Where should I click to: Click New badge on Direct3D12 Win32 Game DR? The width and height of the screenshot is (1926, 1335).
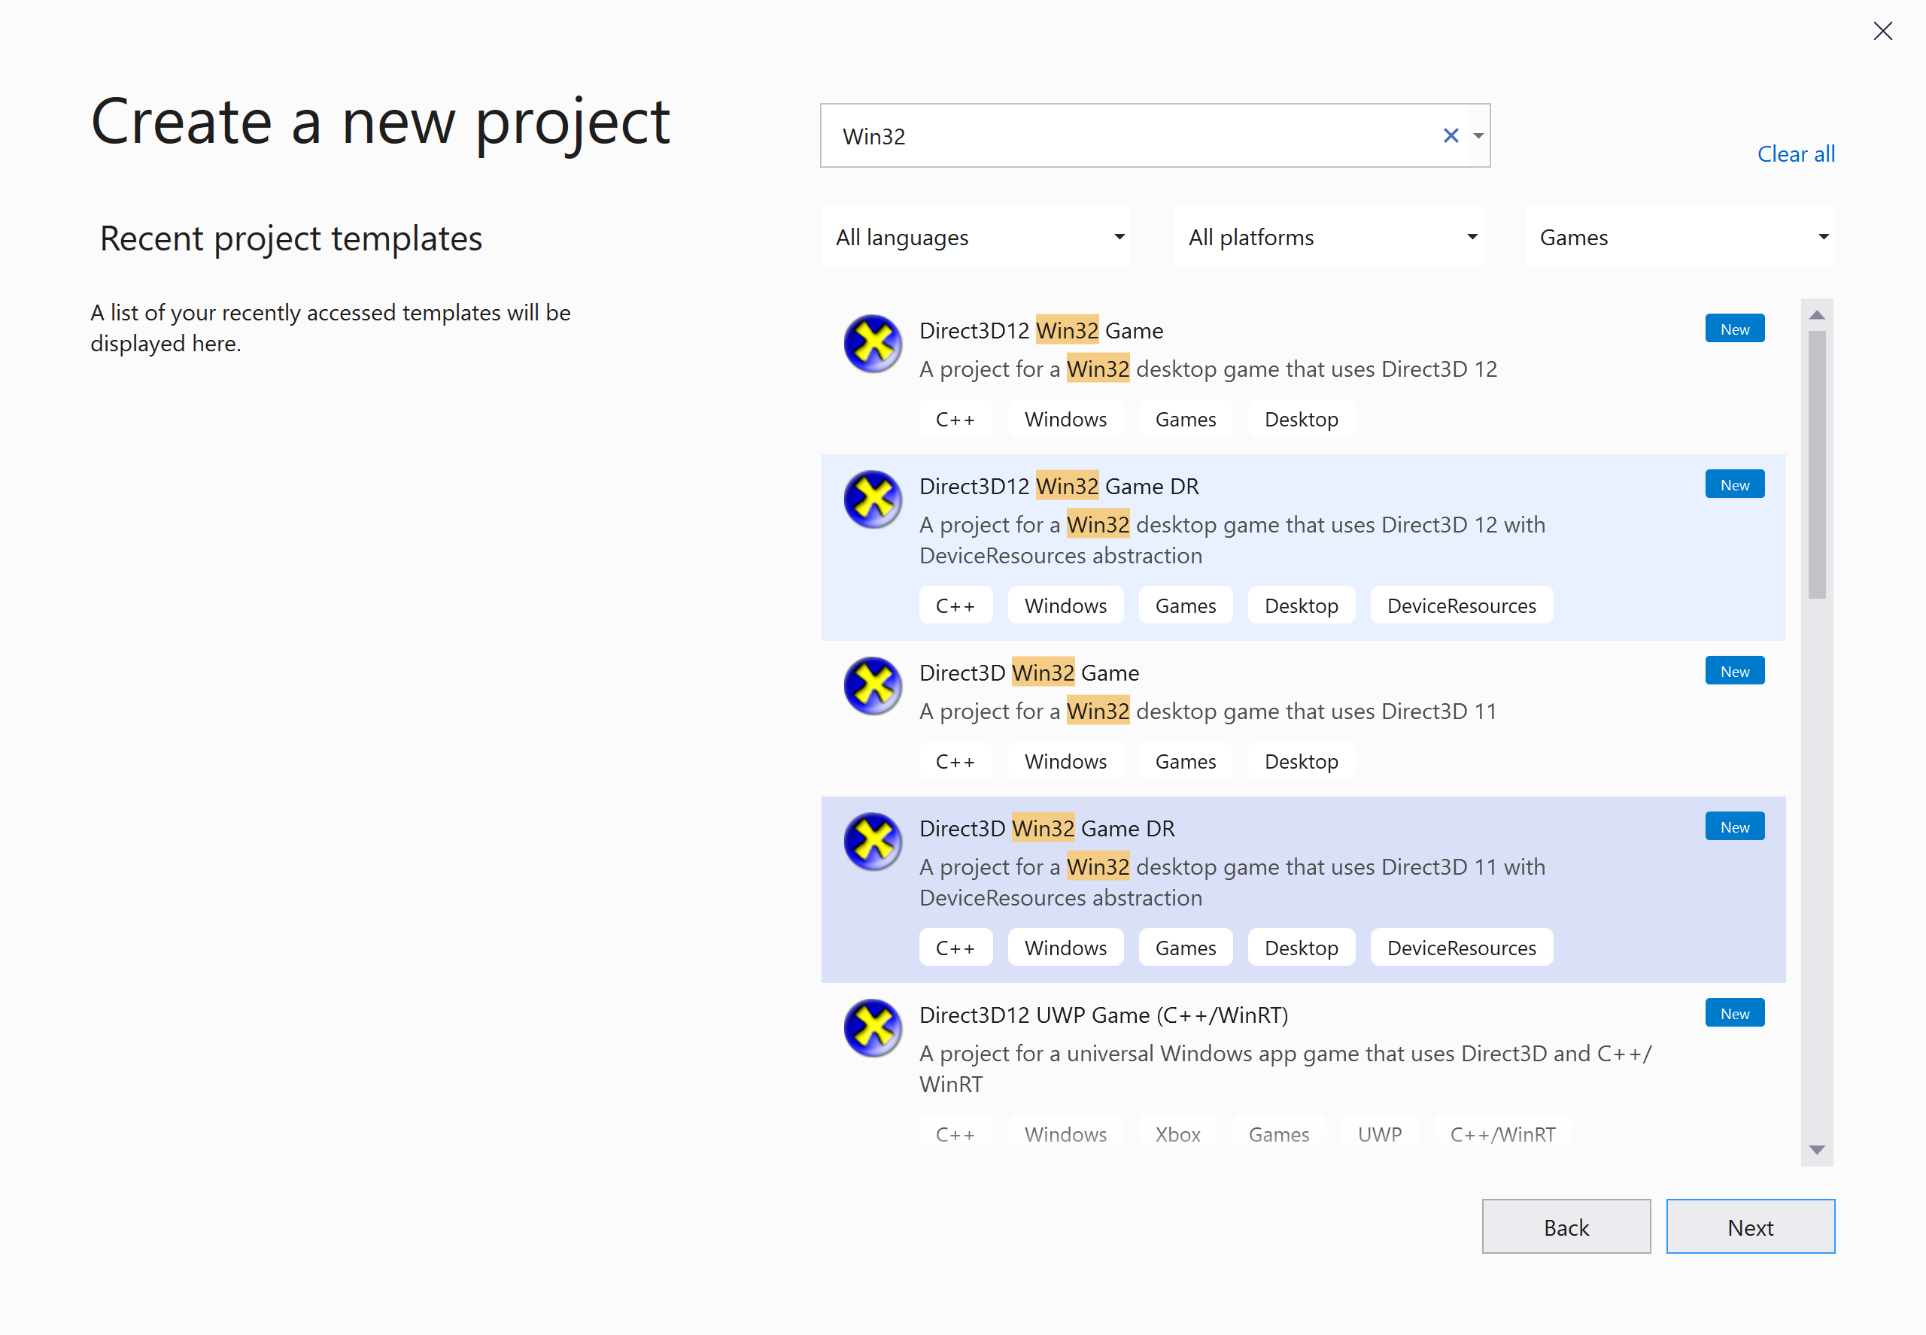click(1734, 484)
